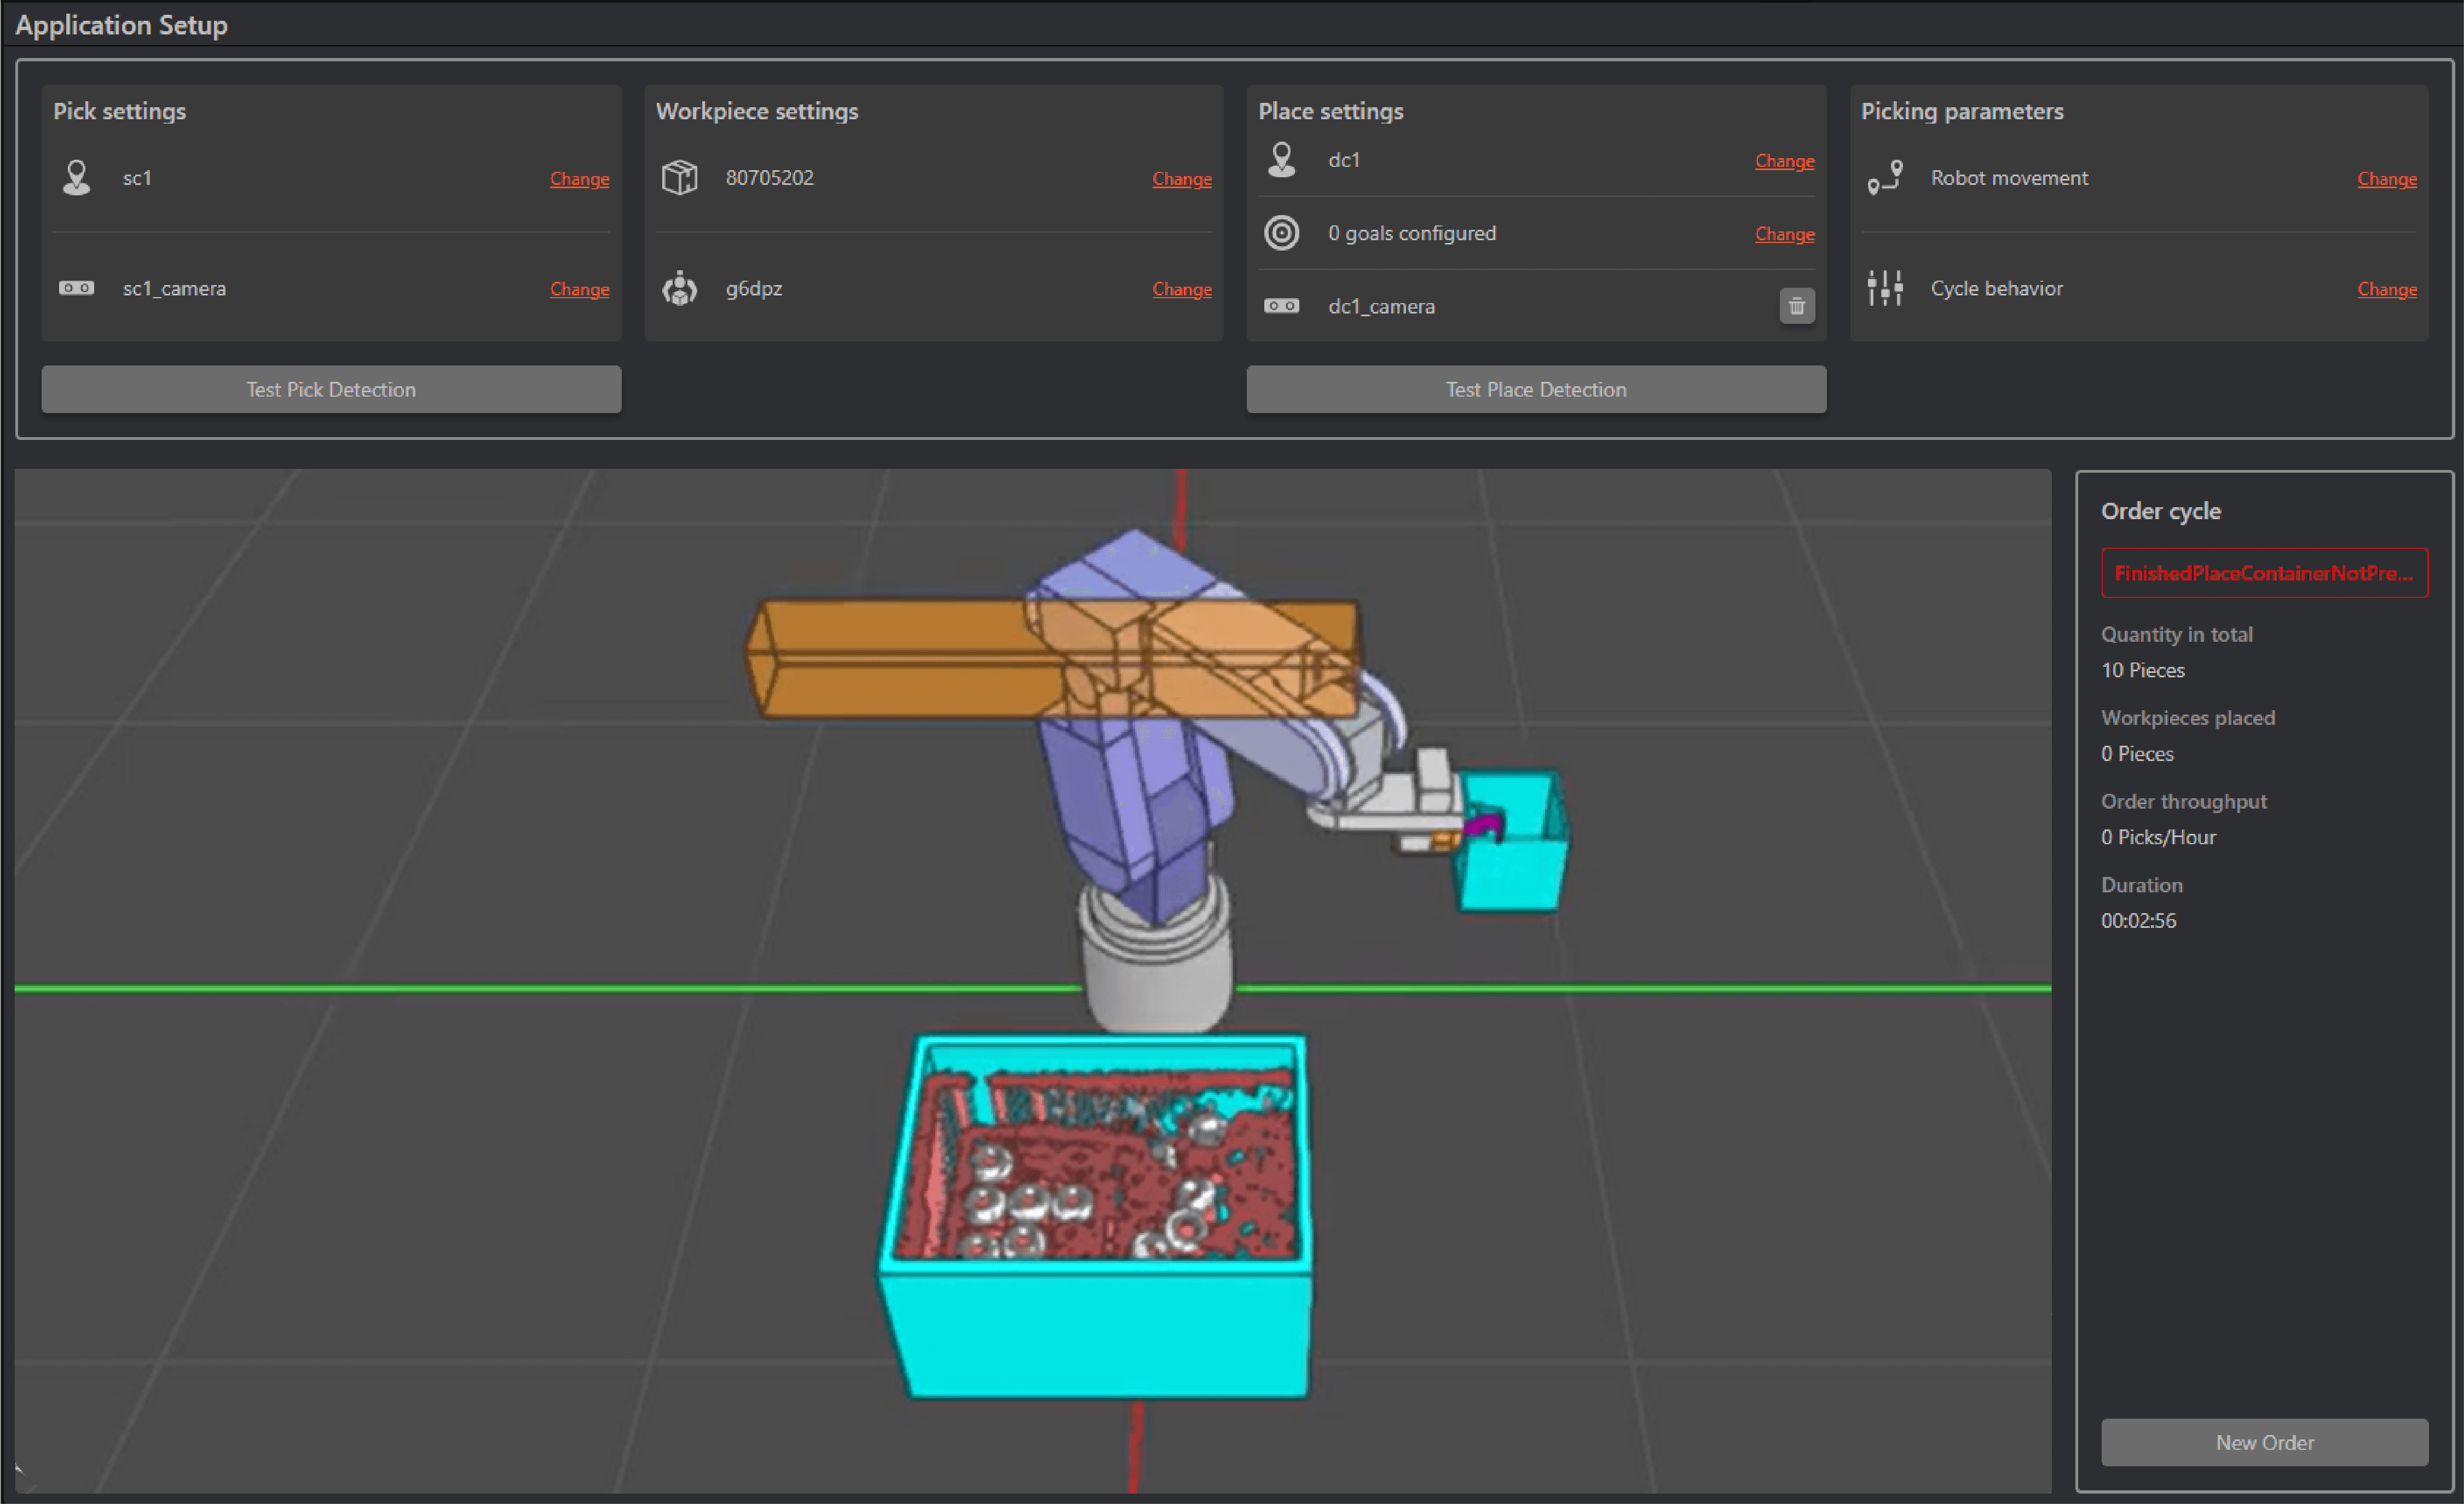Change the configured goals

click(x=1784, y=234)
